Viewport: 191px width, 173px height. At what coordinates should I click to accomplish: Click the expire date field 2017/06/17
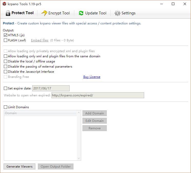pyautogui.click(x=51, y=88)
